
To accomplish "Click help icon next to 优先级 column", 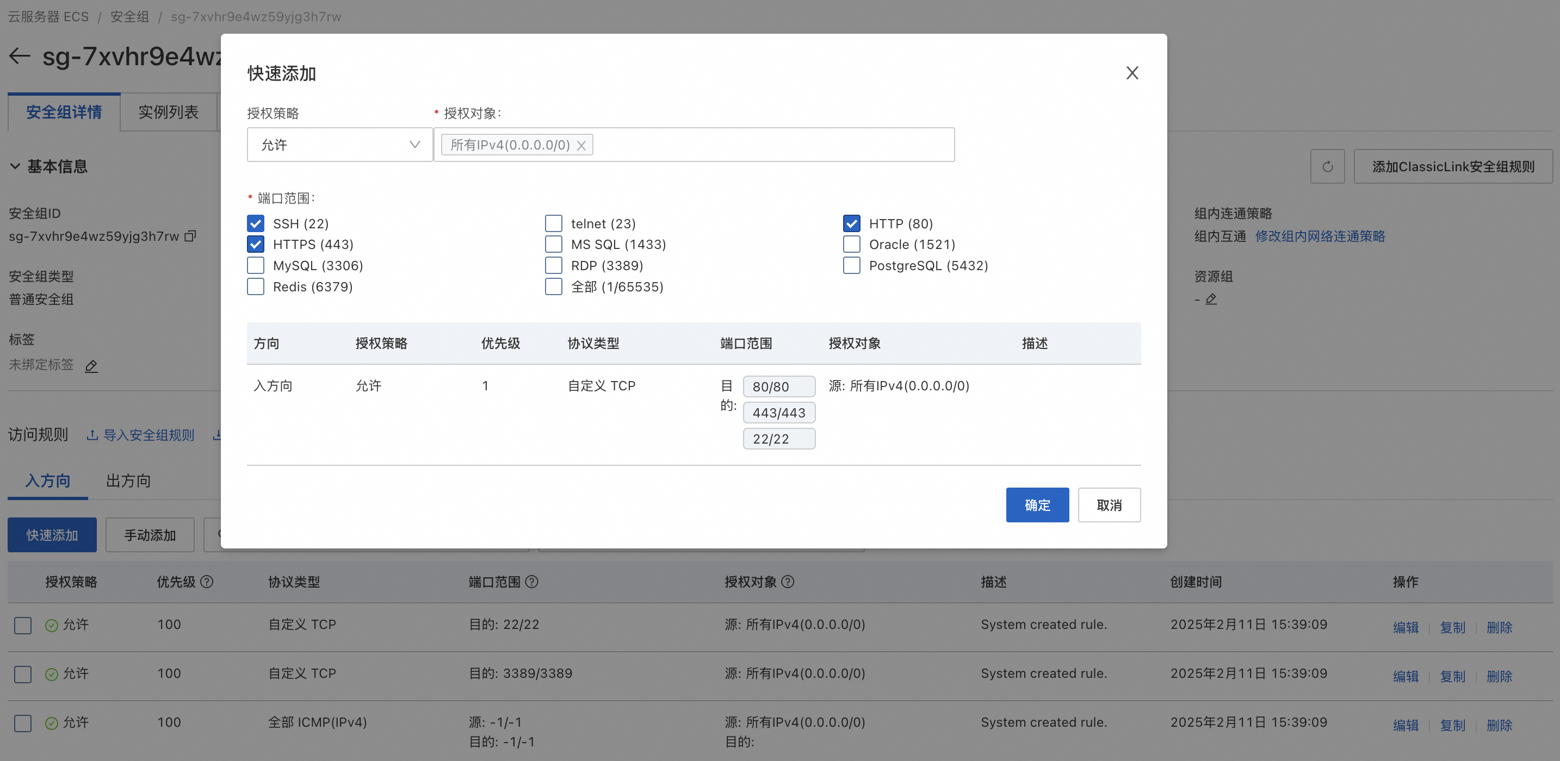I will (207, 582).
